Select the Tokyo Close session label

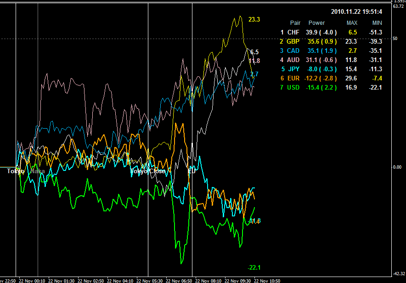148,171
